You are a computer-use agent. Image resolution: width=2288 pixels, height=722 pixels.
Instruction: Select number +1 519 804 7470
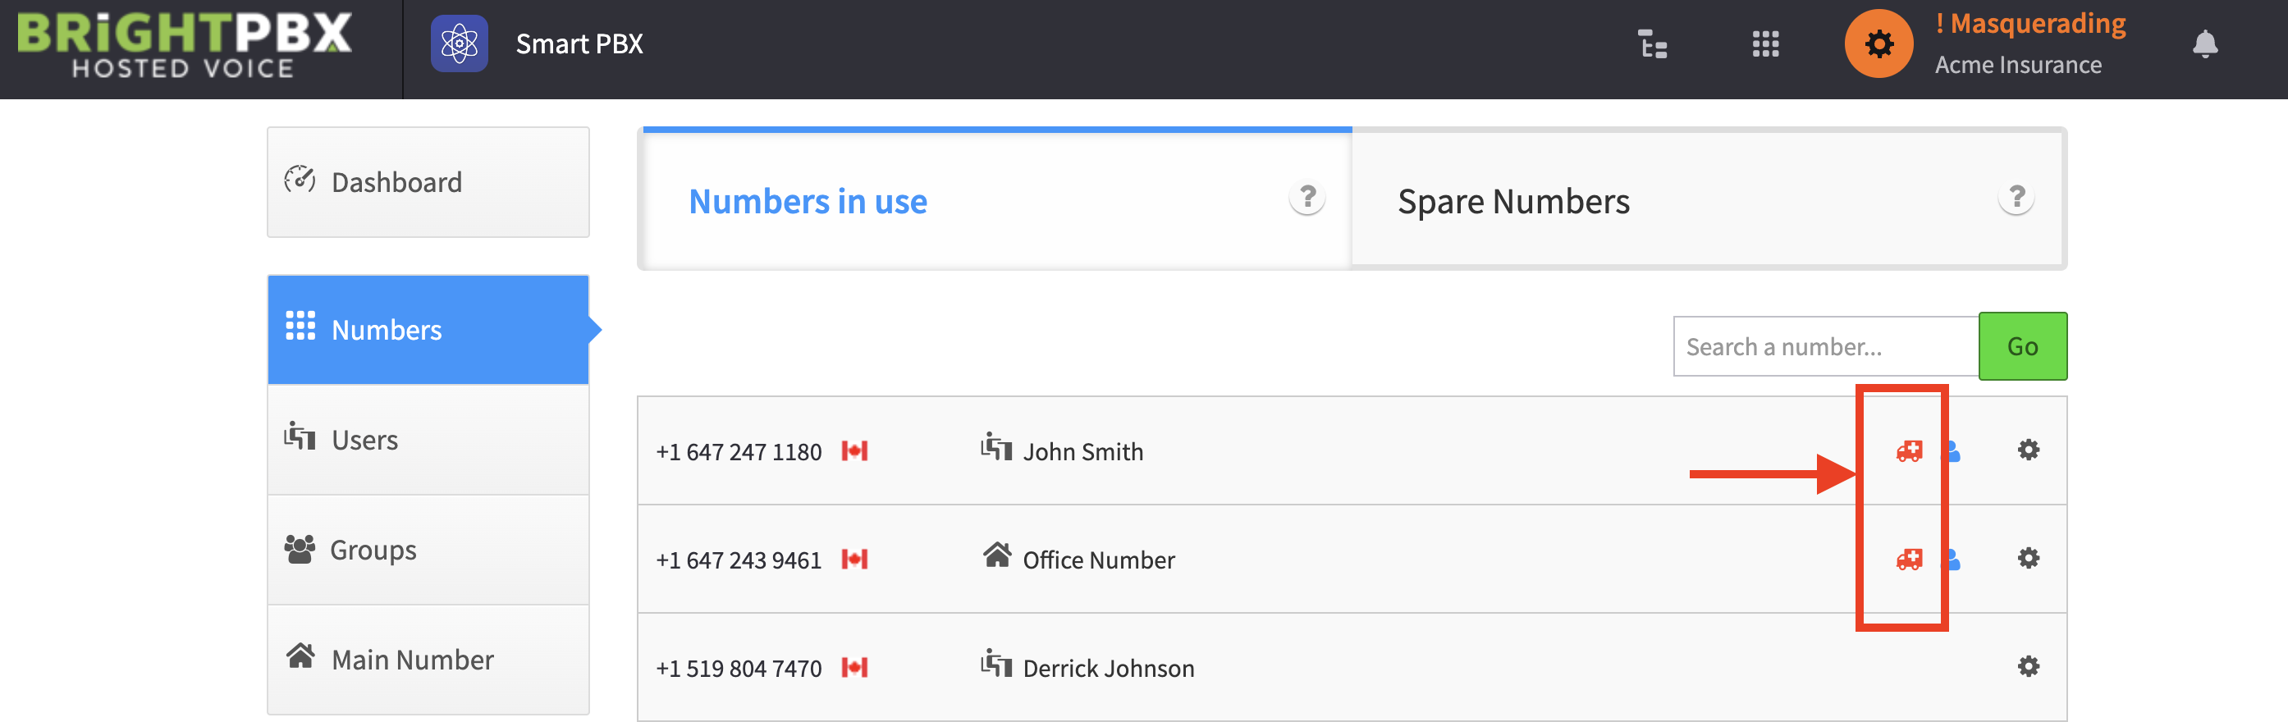(738, 669)
